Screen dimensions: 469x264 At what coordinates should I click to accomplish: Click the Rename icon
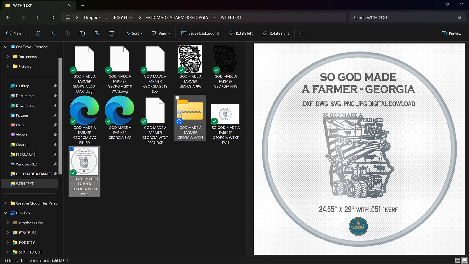(82, 33)
